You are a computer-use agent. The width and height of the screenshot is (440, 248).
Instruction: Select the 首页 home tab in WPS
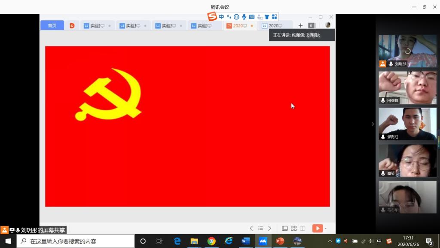52,25
